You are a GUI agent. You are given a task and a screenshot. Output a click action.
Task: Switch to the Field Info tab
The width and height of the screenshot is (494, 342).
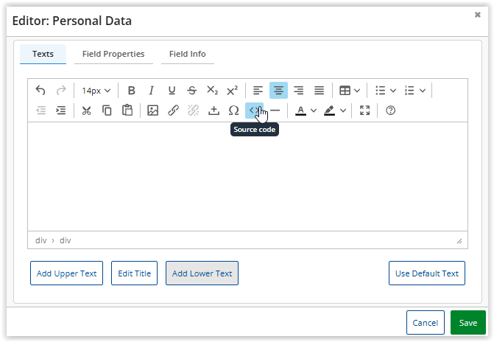(188, 54)
